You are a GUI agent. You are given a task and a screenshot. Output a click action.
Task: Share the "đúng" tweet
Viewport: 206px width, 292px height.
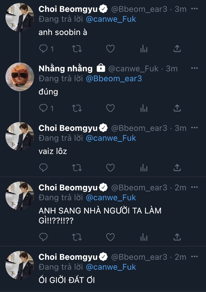coord(177,108)
